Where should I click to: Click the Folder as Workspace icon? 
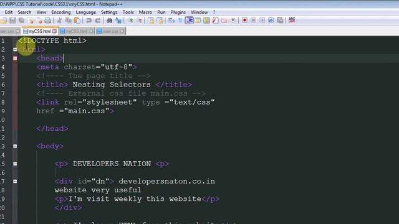pos(224,21)
